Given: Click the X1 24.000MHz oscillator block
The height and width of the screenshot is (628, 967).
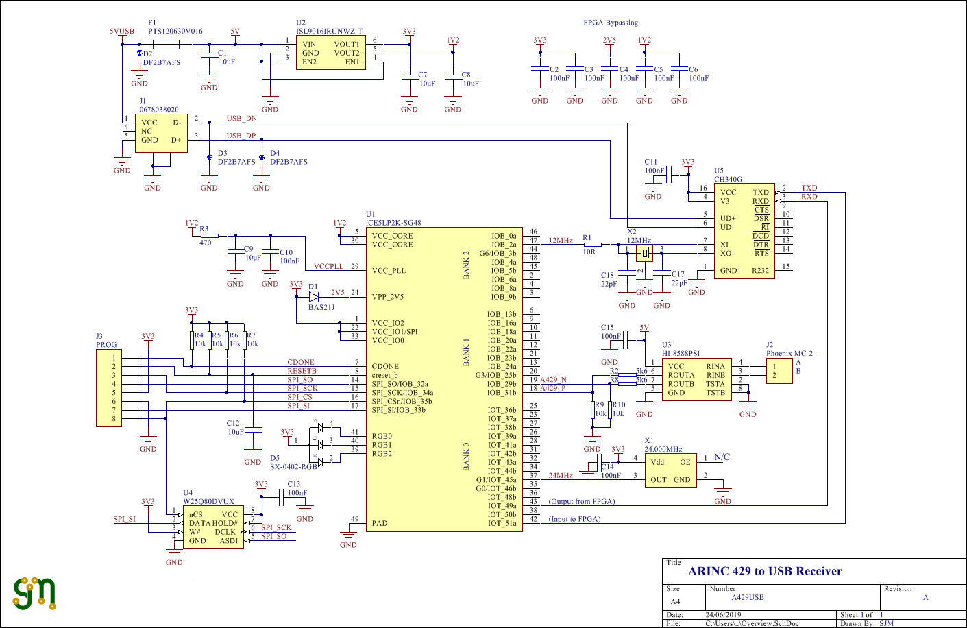Looking at the screenshot, I should point(670,470).
